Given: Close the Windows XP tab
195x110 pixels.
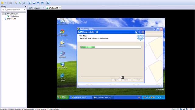Looking at the screenshot, I should [x=60, y=8].
